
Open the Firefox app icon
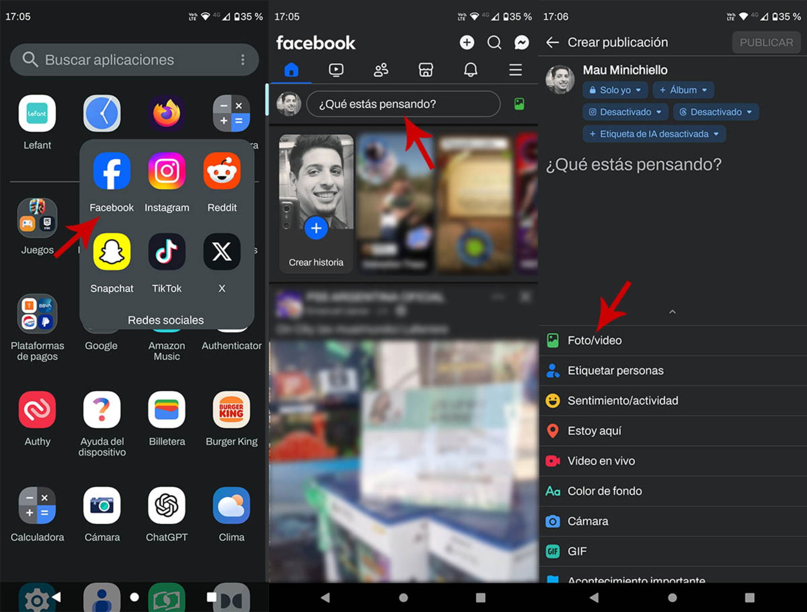coord(166,113)
